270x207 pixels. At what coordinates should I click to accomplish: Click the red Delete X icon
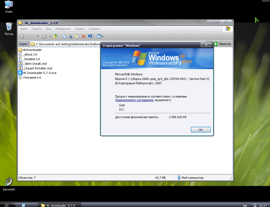(x=84, y=36)
